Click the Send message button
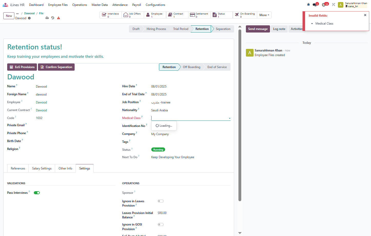The width and height of the screenshot is (371, 236). 258,29
